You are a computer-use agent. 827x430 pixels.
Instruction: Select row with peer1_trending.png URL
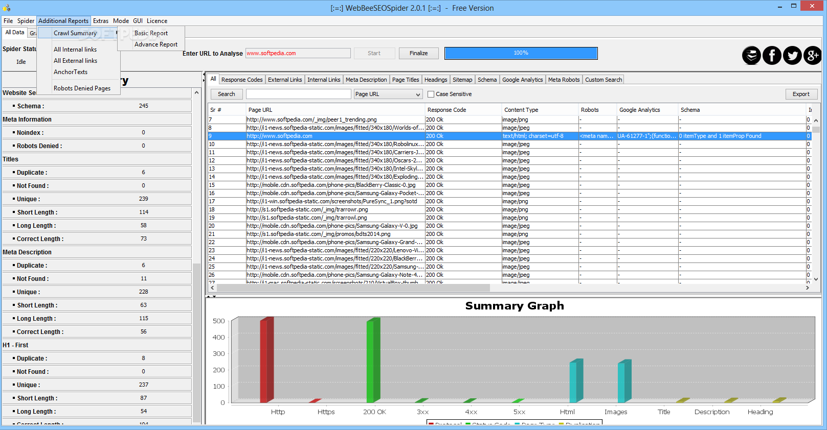click(509, 120)
